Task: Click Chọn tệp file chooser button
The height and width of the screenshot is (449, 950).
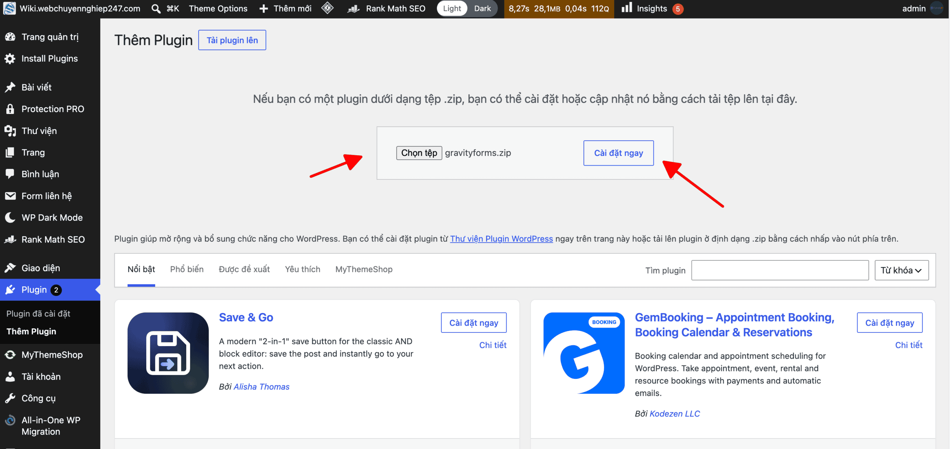Action: pos(419,153)
